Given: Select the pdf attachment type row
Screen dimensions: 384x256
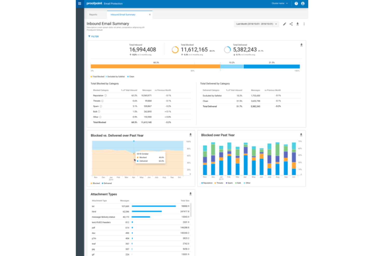Looking at the screenshot, I should pyautogui.click(x=140, y=228).
